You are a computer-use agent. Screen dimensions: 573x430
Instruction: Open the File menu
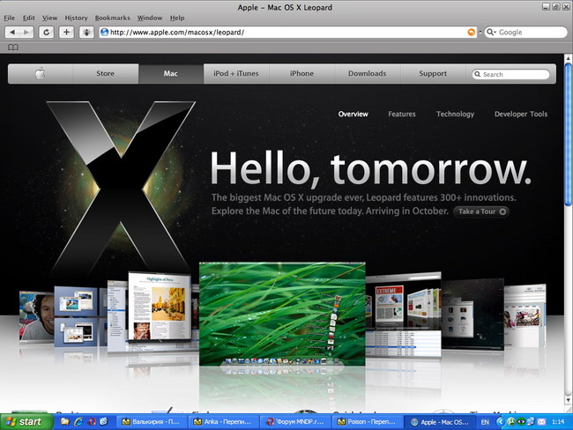9,18
